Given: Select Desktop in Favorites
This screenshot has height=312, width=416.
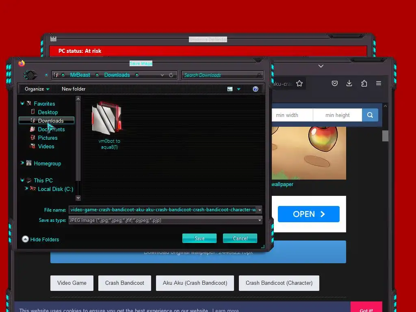Looking at the screenshot, I should click(48, 112).
